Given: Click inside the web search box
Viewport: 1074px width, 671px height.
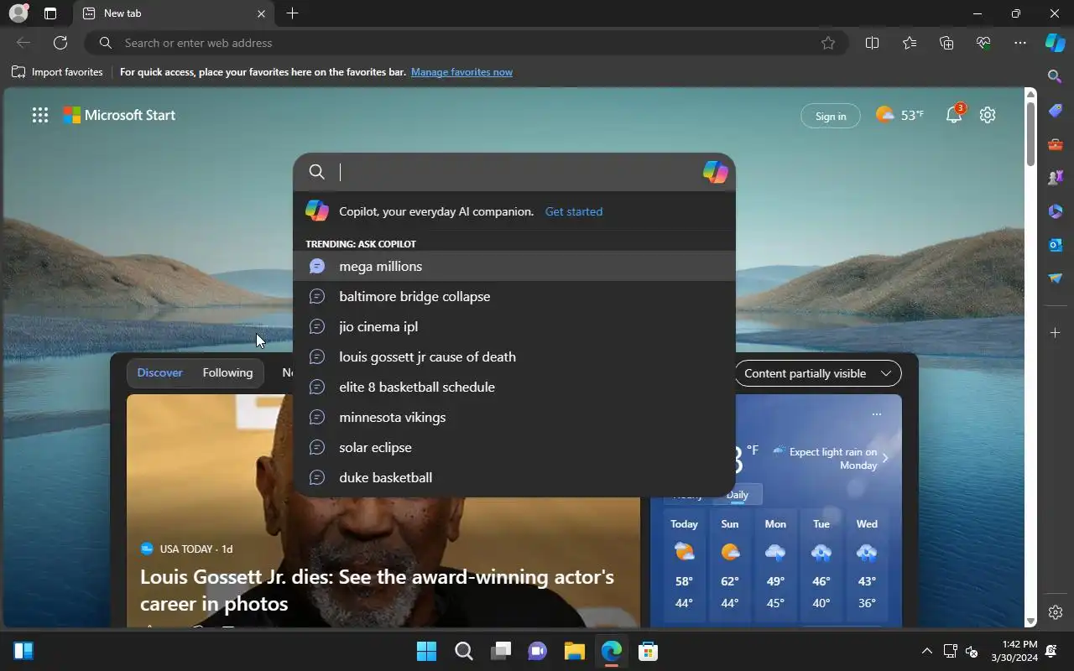Looking at the screenshot, I should (516, 172).
